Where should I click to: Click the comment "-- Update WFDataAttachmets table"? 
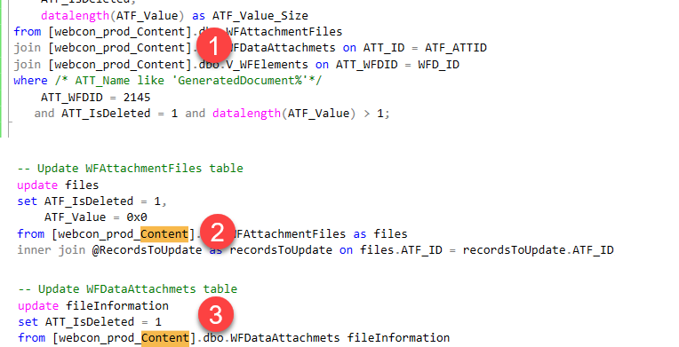pyautogui.click(x=127, y=289)
